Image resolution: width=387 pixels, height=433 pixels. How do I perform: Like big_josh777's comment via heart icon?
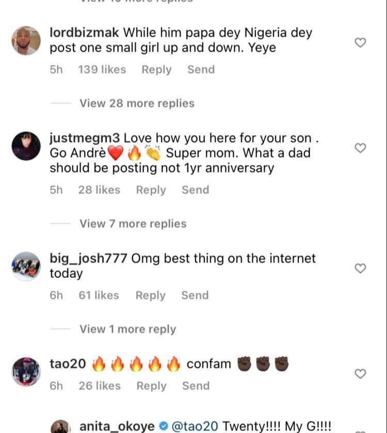pos(361,268)
